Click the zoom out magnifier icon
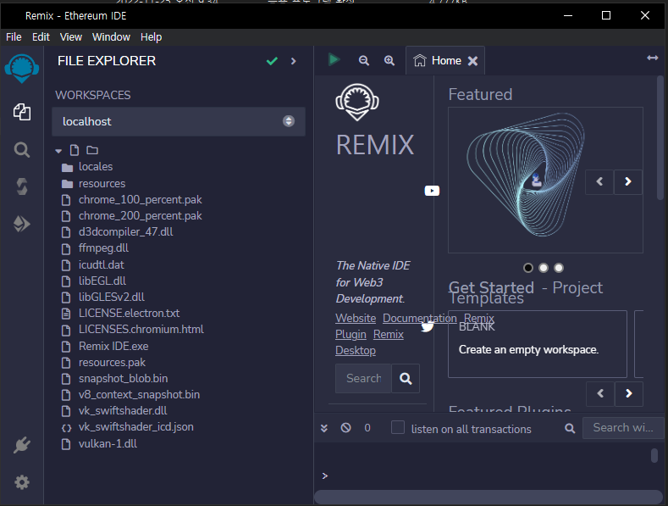The width and height of the screenshot is (668, 506). click(x=363, y=60)
